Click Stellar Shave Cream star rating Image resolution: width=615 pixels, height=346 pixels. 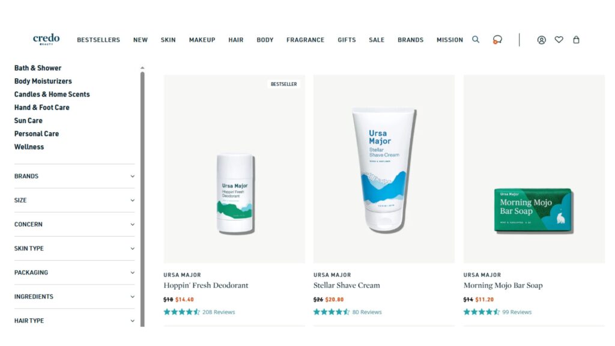[x=332, y=312]
